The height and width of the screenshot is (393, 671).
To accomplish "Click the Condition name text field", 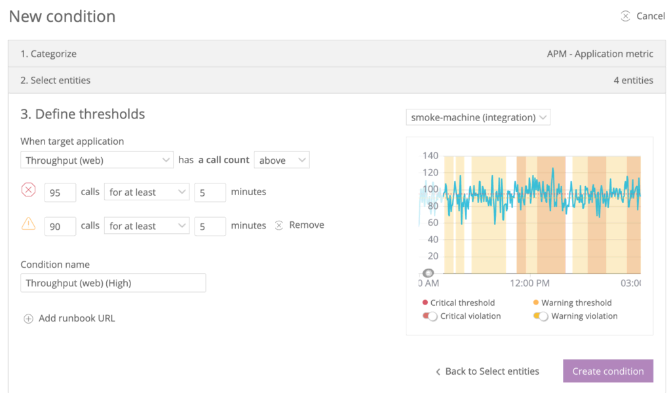I will (113, 283).
